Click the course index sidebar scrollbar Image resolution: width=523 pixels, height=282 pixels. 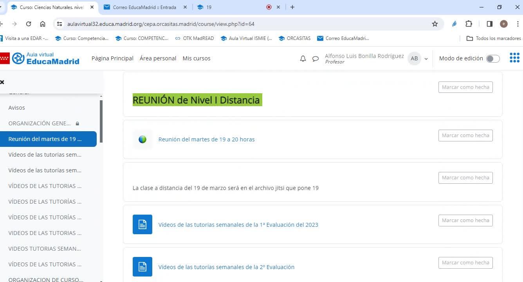[x=101, y=121]
